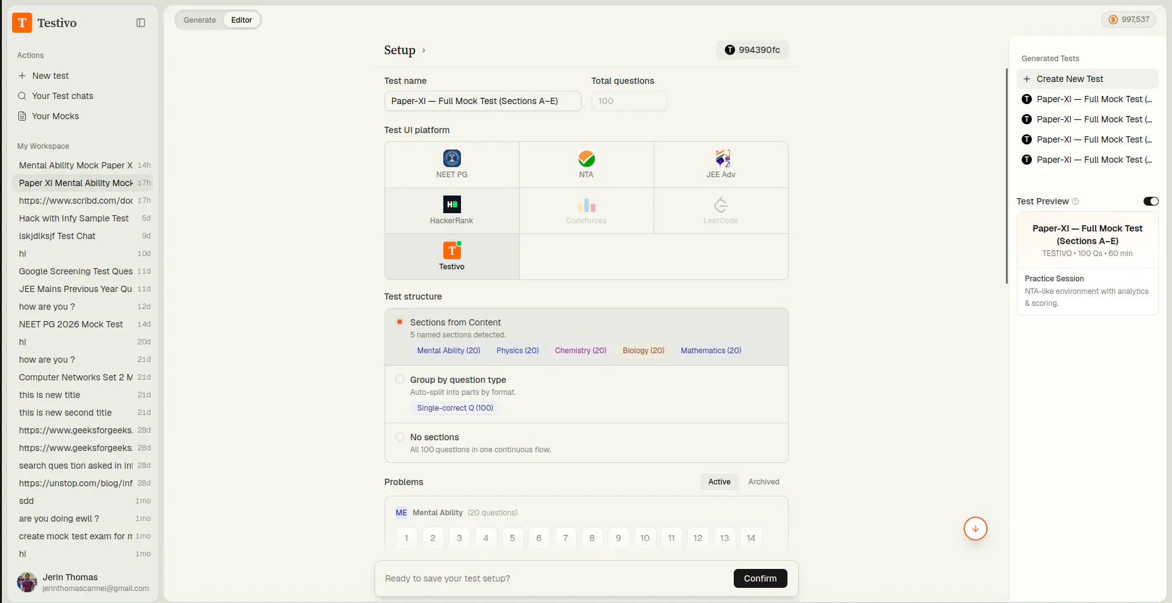This screenshot has height=603, width=1172.
Task: Select the Sections from Content radio option
Action: (400, 322)
